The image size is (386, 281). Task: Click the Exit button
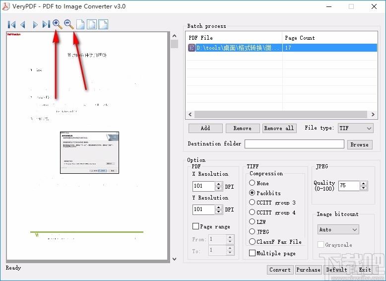coord(365,270)
